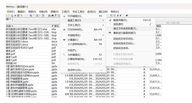
Task: Click the calculator icon beside 计算器(C)
Action: (x=64, y=40)
